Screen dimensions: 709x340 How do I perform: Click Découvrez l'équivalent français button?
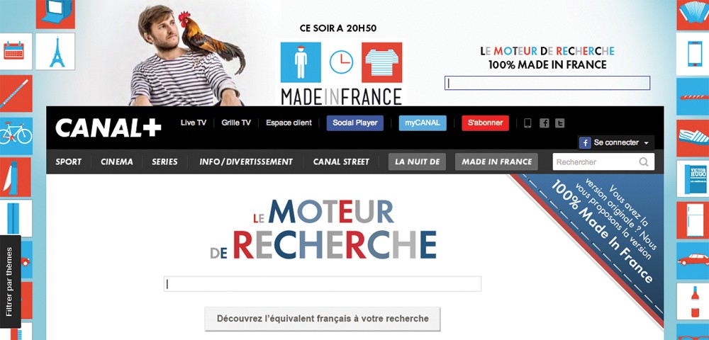323,319
